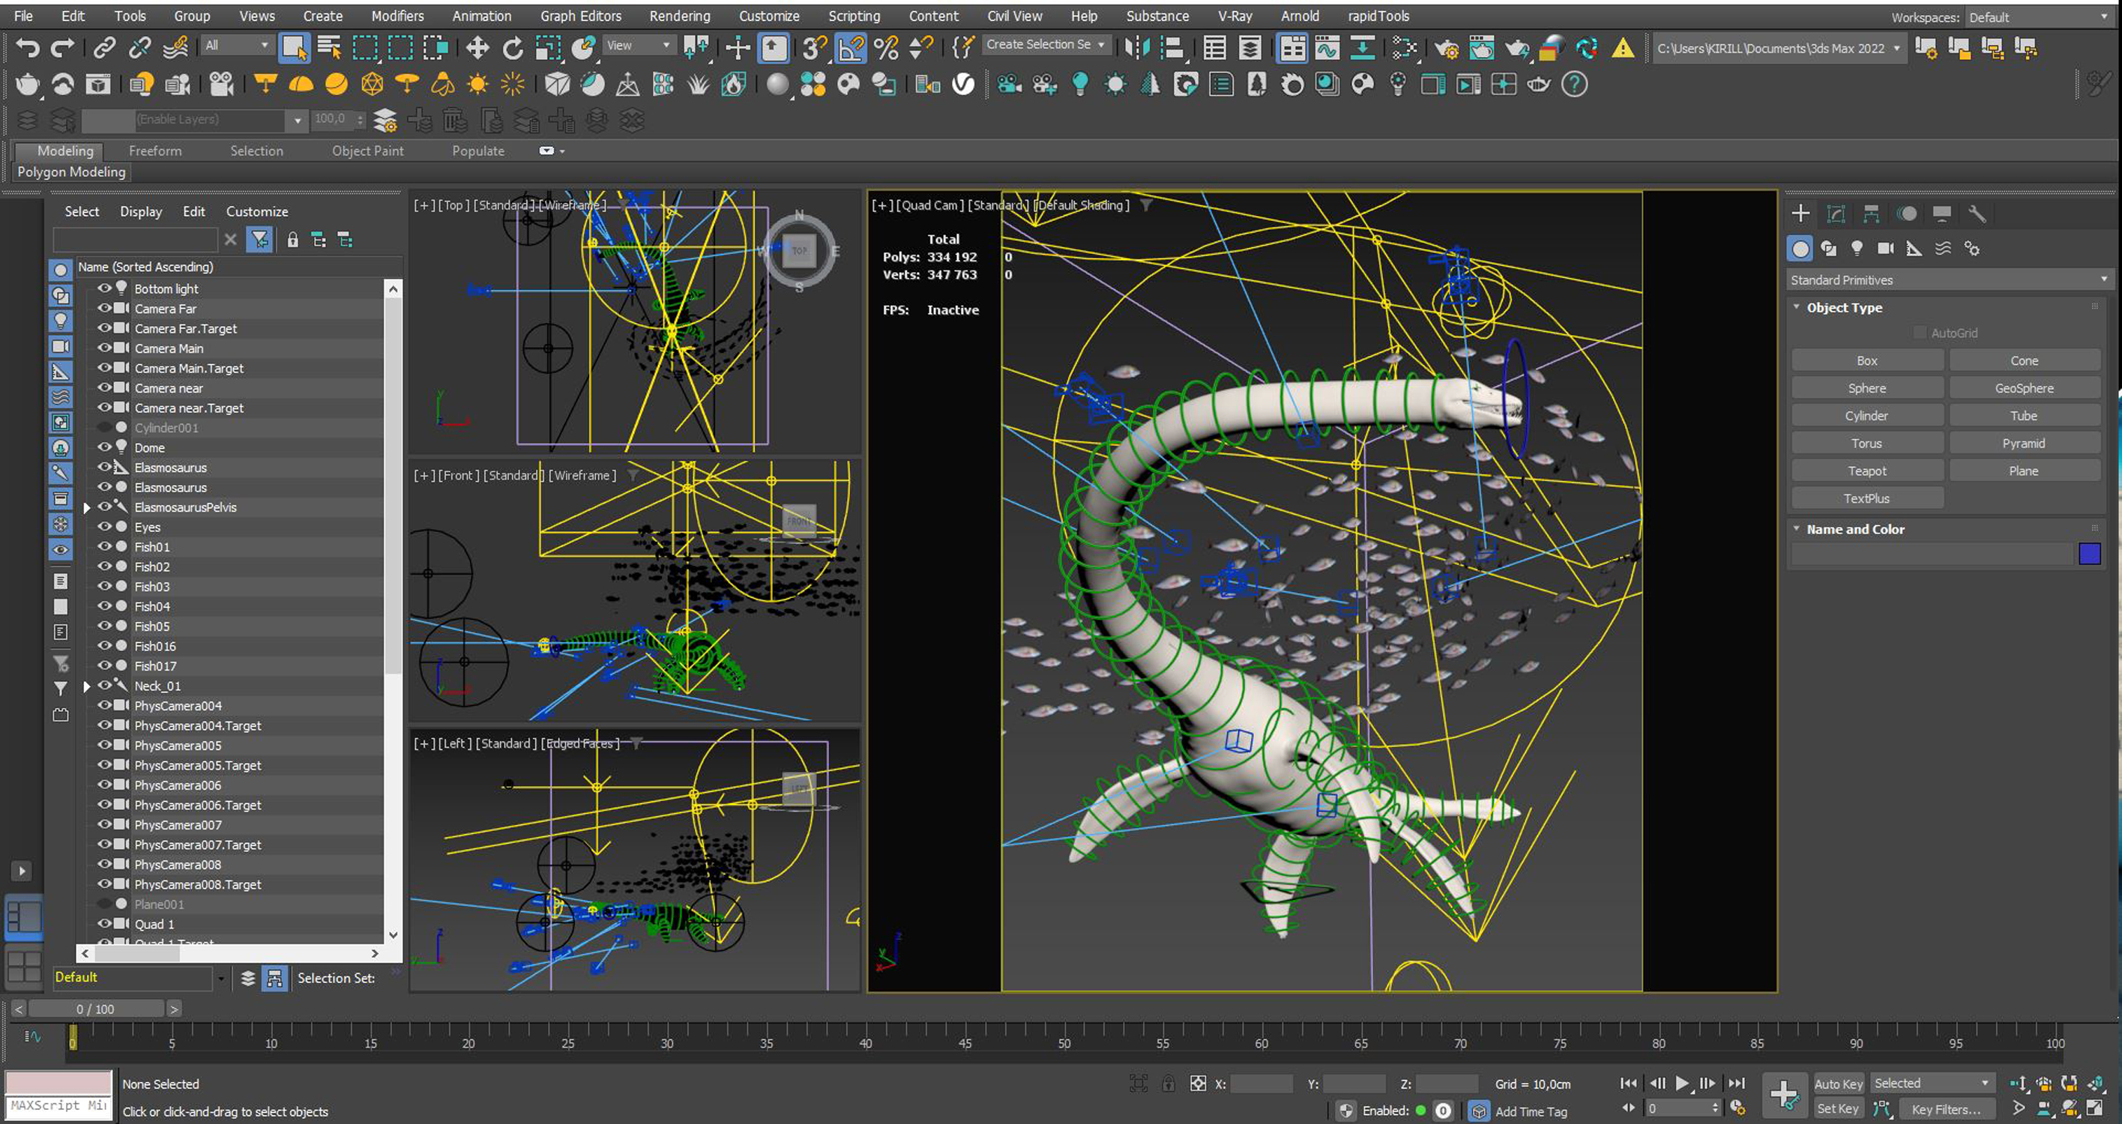Select the Lights category icon
The image size is (2122, 1124).
point(1857,248)
